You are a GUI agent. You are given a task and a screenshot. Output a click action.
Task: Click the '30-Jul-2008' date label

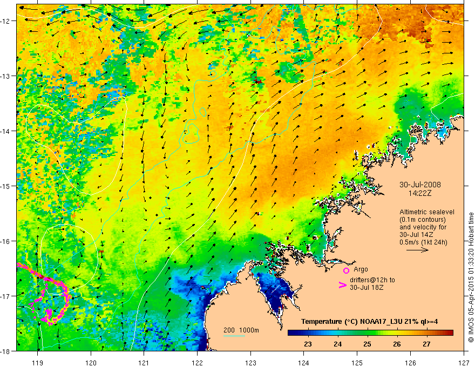(x=420, y=185)
